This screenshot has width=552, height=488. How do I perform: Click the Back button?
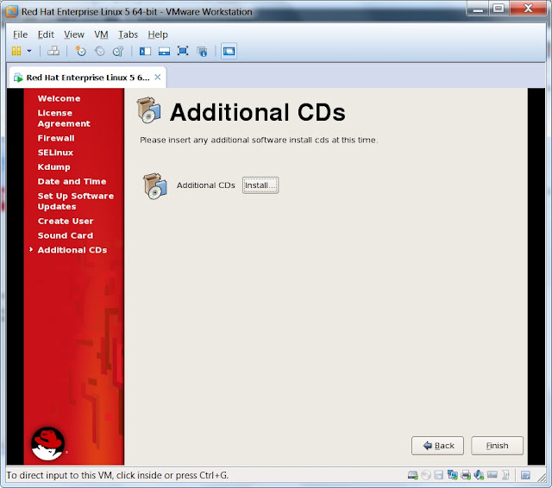point(437,446)
